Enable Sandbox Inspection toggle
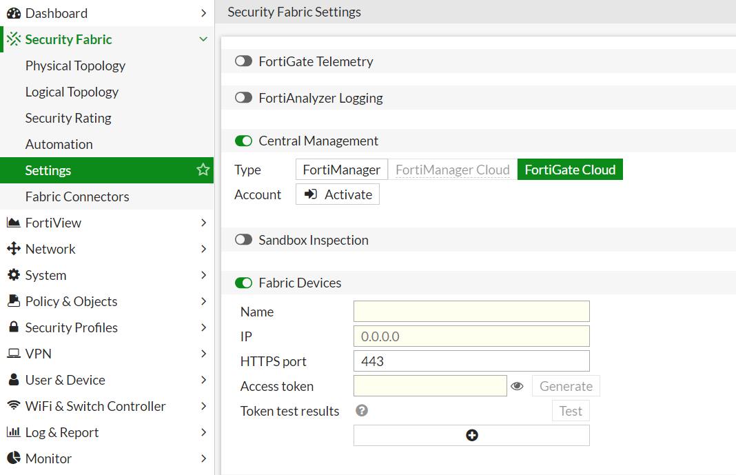This screenshot has width=736, height=475. [x=244, y=240]
